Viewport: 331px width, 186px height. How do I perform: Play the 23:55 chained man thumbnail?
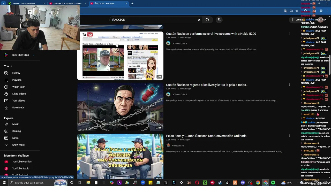click(x=120, y=107)
